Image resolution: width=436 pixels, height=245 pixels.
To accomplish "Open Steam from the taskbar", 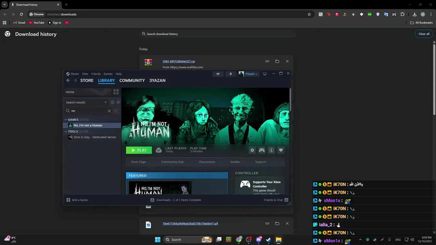I will (268, 240).
